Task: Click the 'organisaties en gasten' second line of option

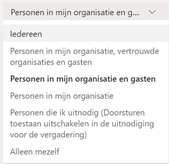Action: click(51, 62)
